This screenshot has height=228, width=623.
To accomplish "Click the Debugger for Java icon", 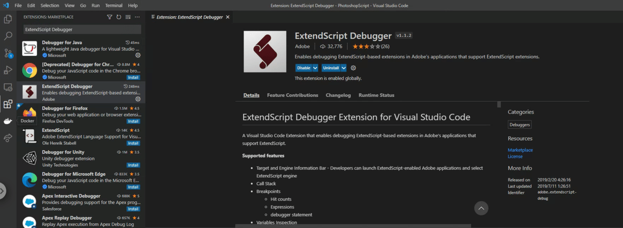I will click(29, 49).
